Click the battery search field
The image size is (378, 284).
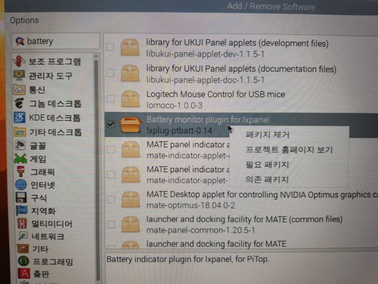(x=56, y=41)
